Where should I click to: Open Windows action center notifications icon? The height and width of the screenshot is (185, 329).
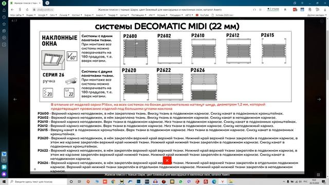324,181
